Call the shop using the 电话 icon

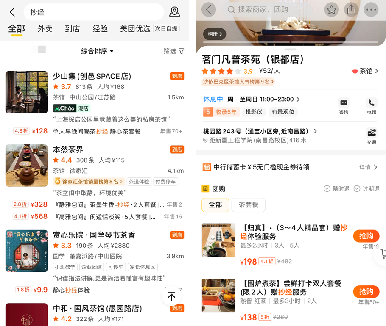[x=372, y=106]
